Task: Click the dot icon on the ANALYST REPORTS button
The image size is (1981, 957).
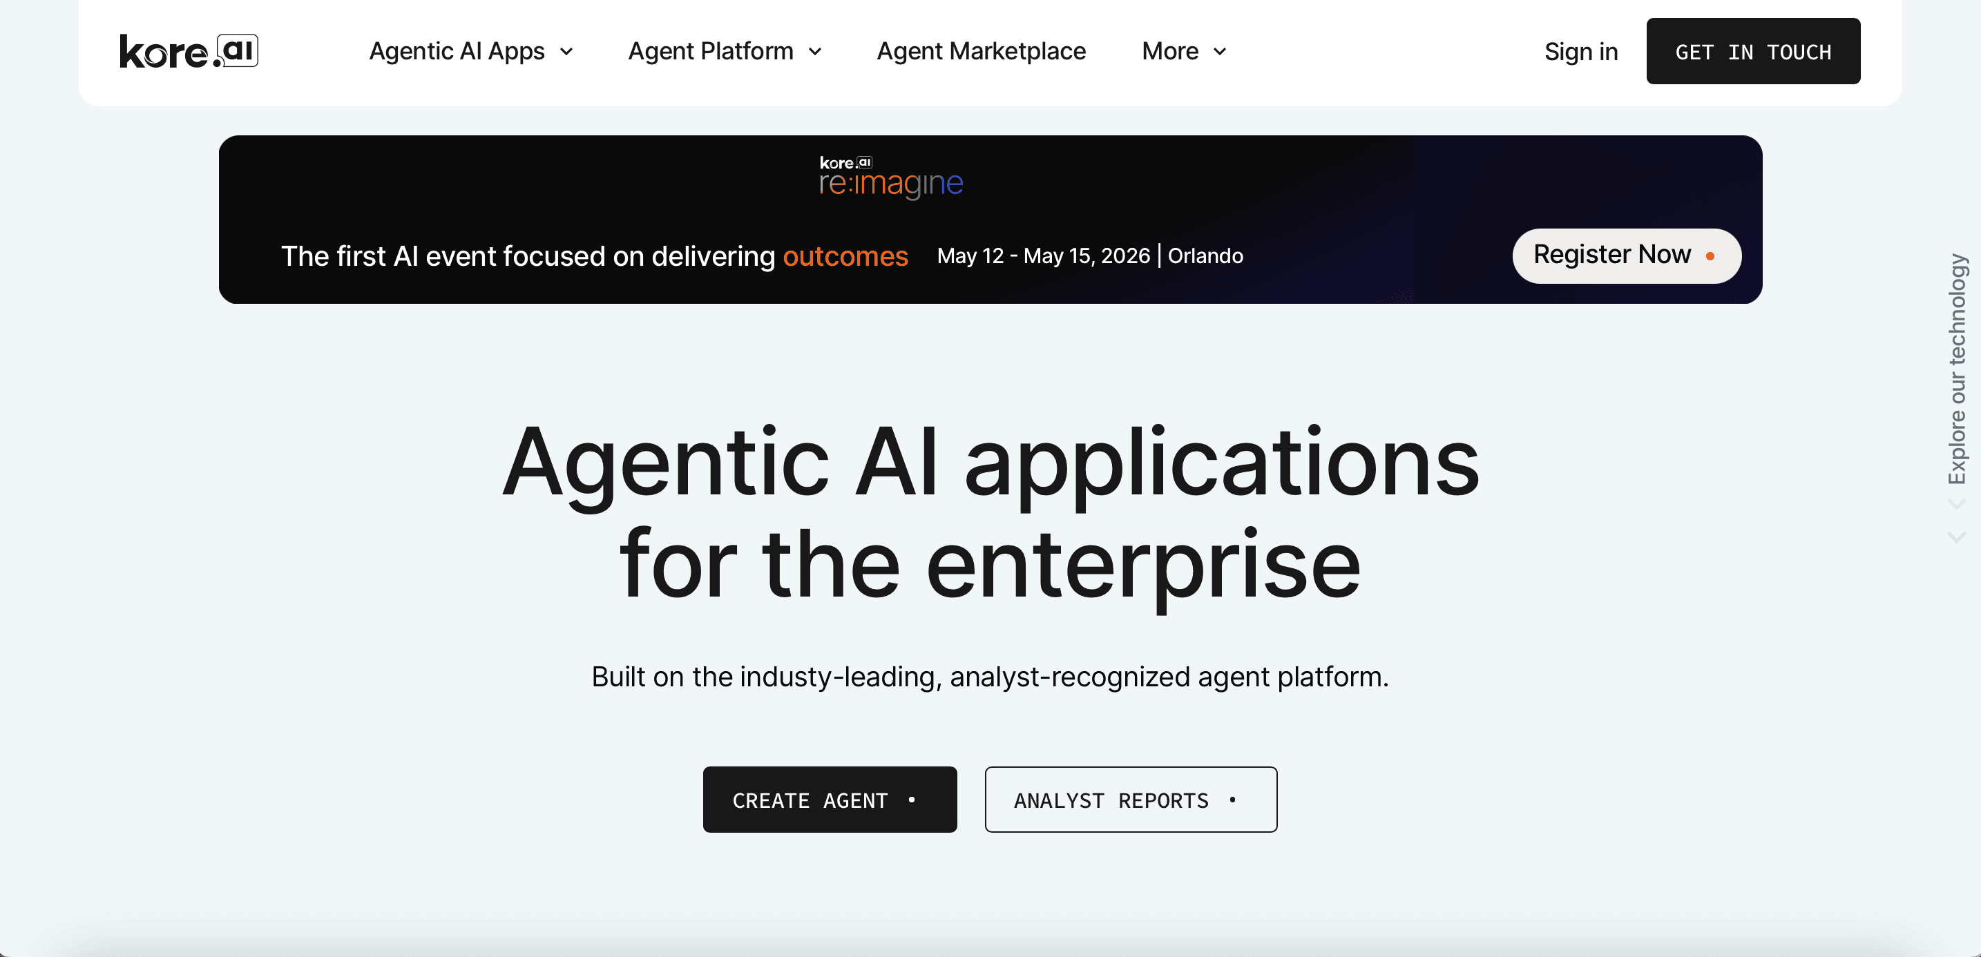Action: [1232, 800]
